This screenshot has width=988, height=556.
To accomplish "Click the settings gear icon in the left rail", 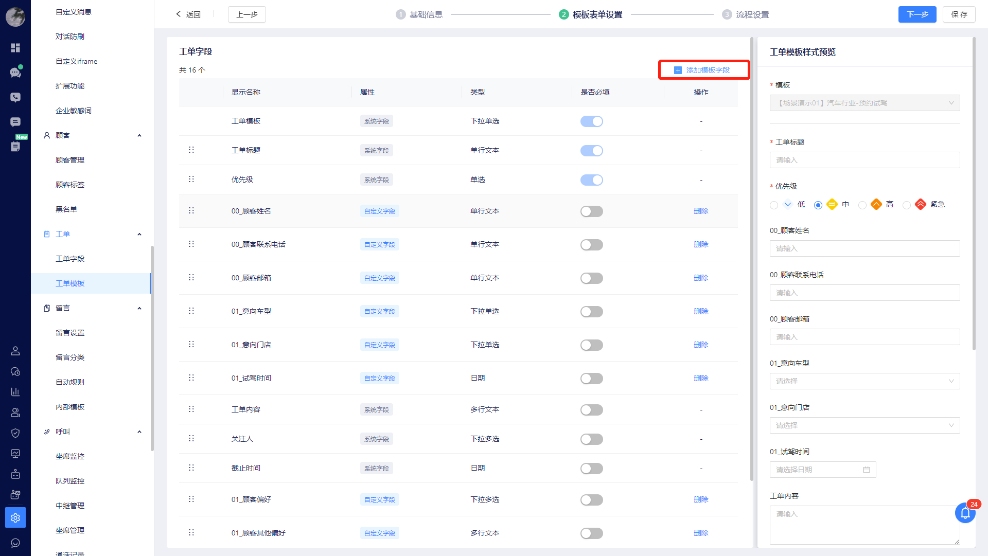I will [15, 517].
